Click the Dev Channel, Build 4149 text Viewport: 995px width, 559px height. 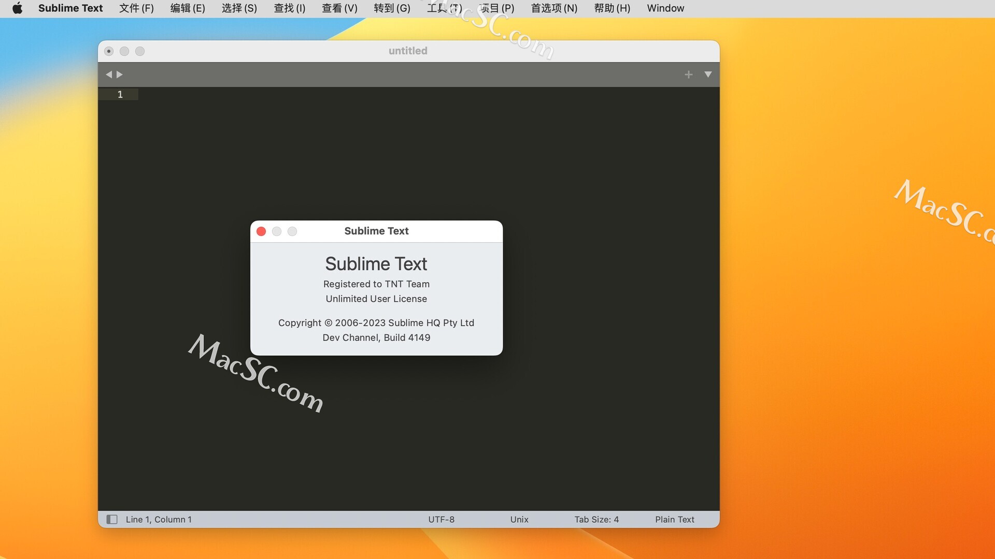click(x=376, y=337)
